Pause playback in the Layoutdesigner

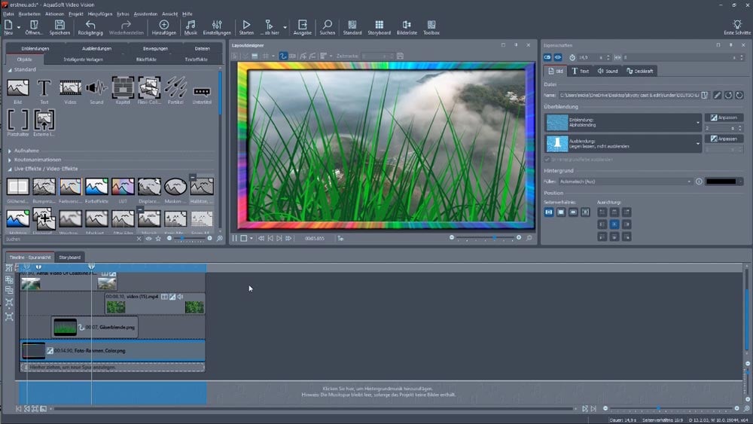click(x=234, y=238)
